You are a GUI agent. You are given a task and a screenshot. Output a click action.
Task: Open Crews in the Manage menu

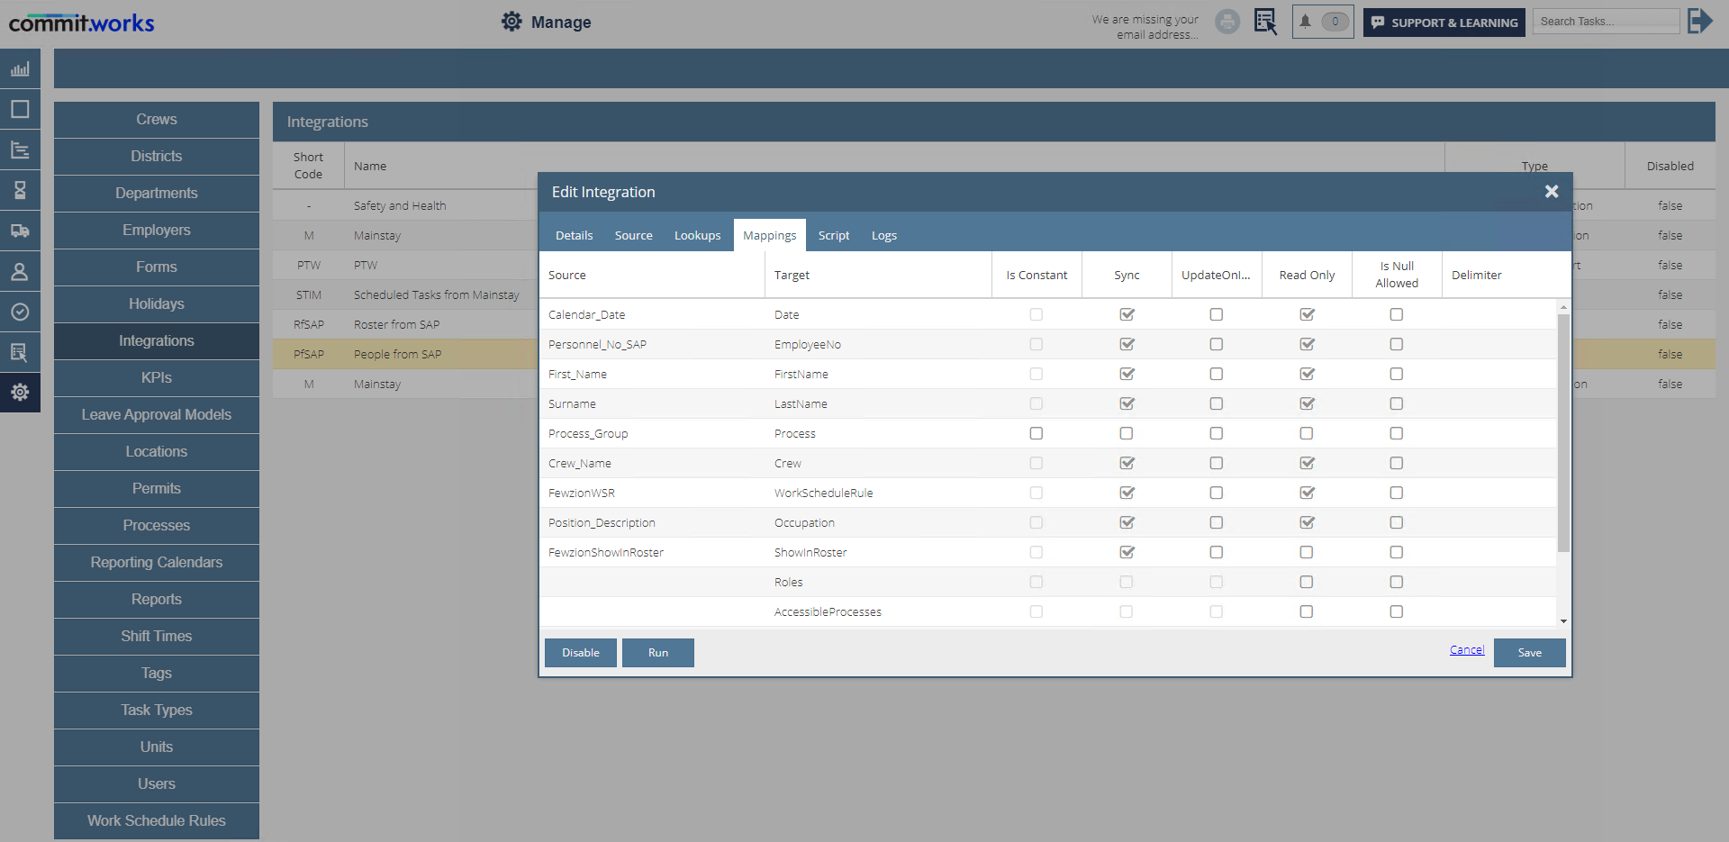[x=157, y=119]
